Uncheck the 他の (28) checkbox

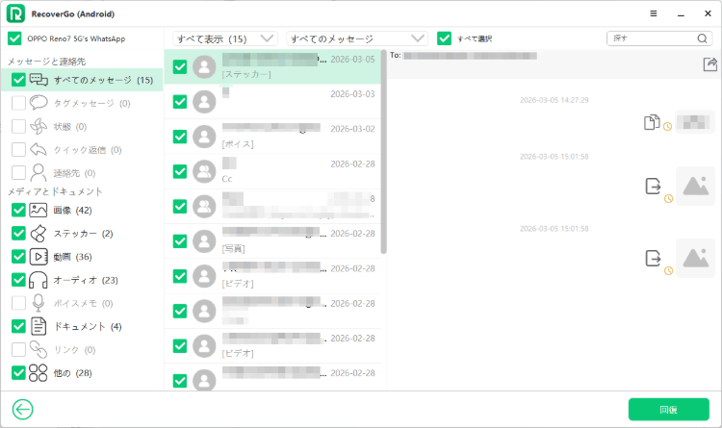click(18, 373)
